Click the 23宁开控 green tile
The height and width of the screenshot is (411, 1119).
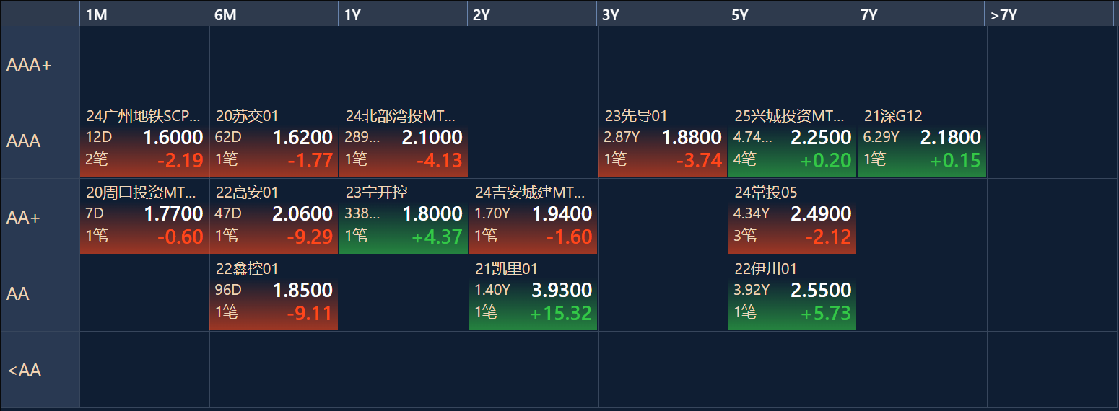point(403,216)
